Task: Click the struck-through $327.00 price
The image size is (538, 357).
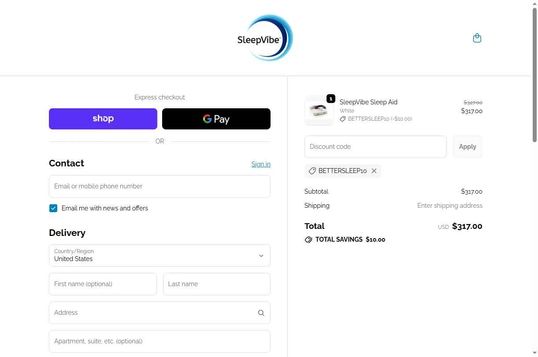Action: click(473, 103)
